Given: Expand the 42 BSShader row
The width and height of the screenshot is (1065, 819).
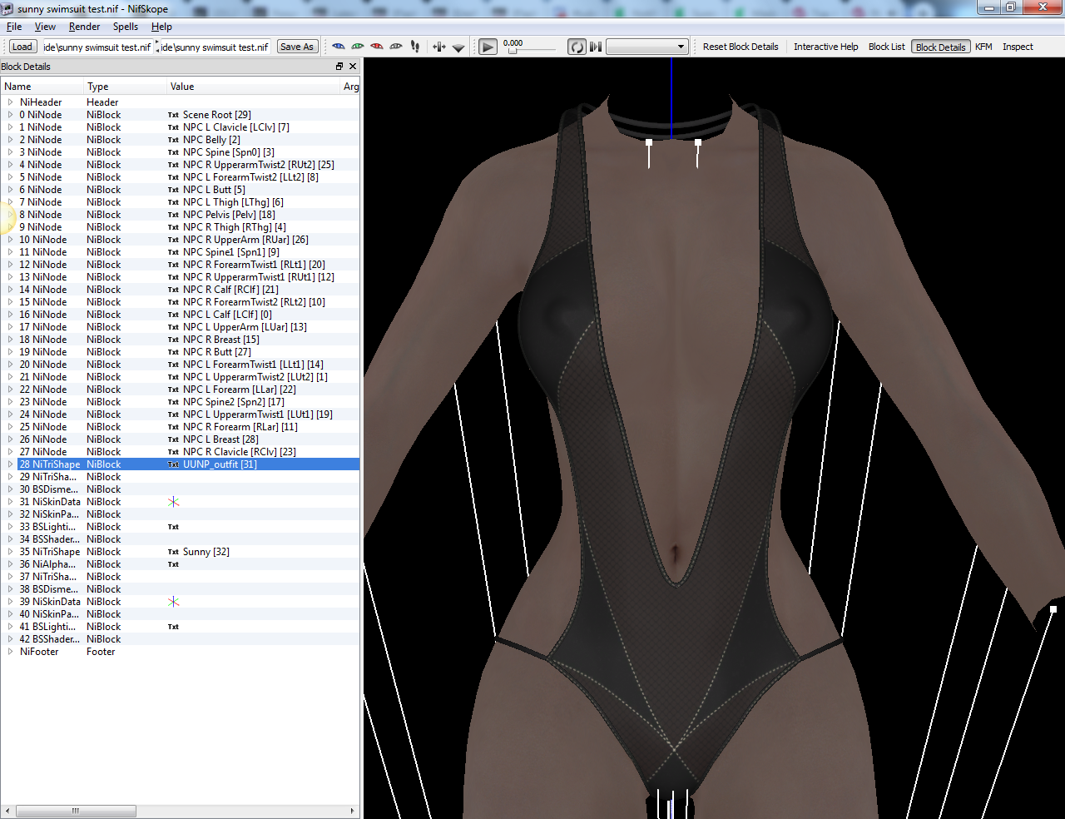Looking at the screenshot, I should click(x=10, y=639).
